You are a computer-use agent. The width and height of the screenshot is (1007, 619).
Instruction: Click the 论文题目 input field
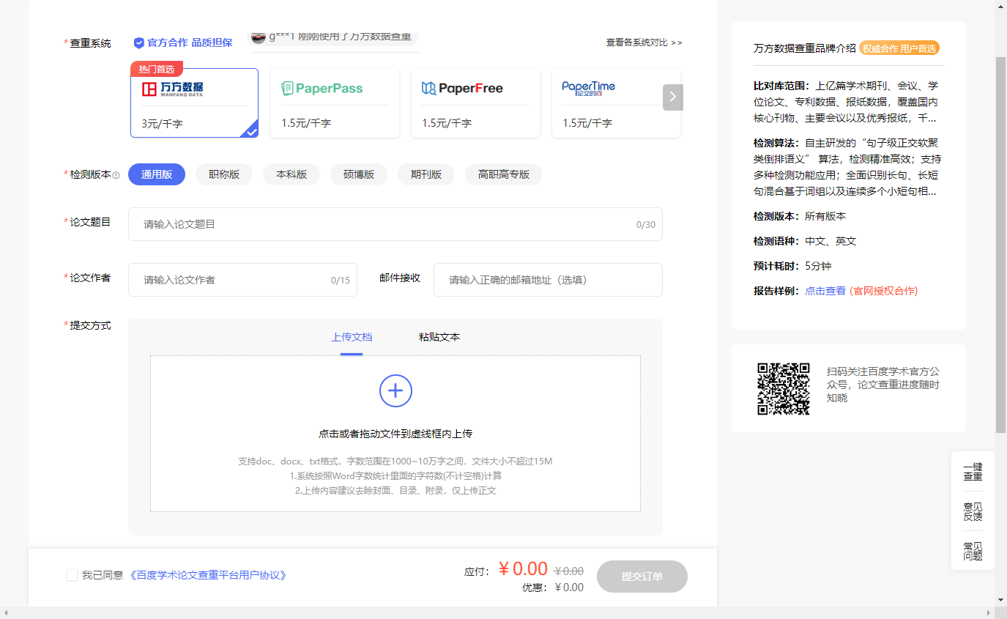coord(395,223)
